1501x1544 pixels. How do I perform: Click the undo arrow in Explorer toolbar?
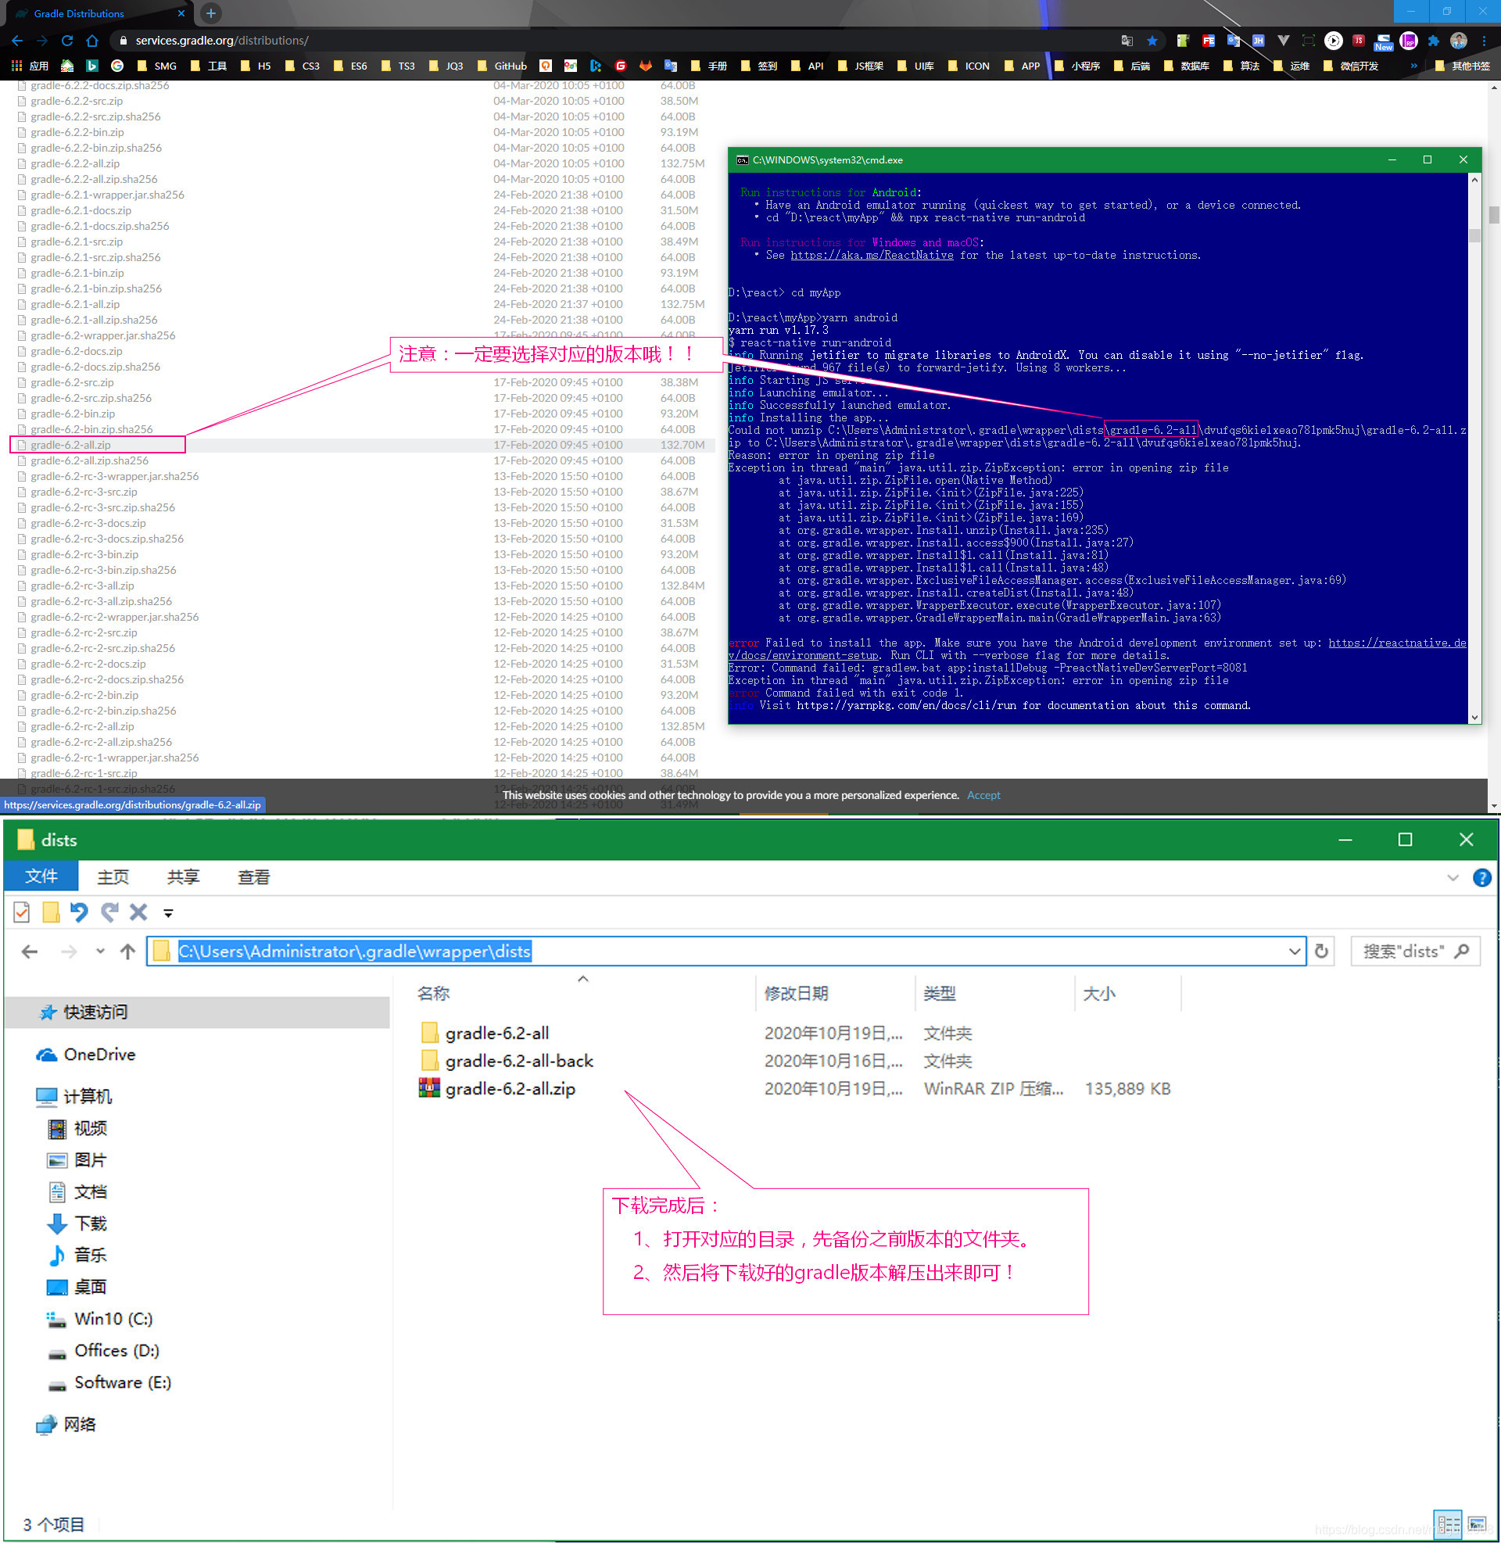point(79,912)
